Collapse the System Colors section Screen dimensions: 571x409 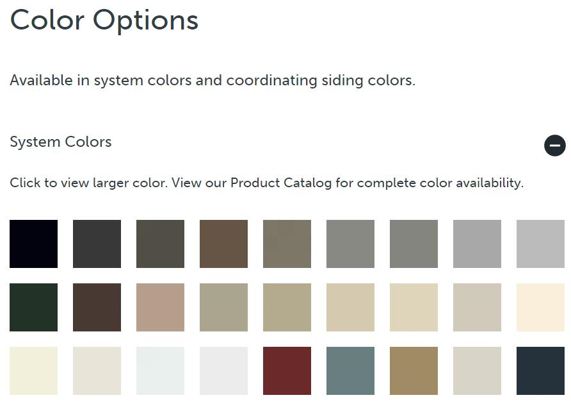point(555,146)
